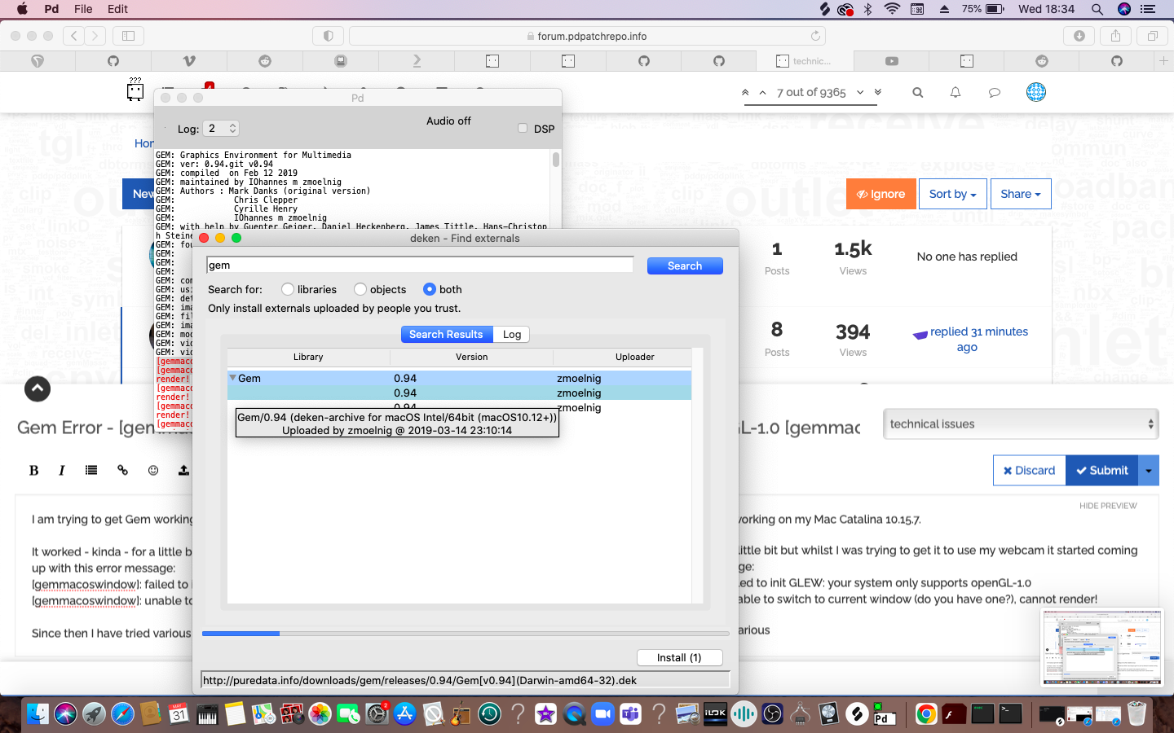Switch to the Log tab in deken
This screenshot has width=1174, height=733.
click(512, 335)
